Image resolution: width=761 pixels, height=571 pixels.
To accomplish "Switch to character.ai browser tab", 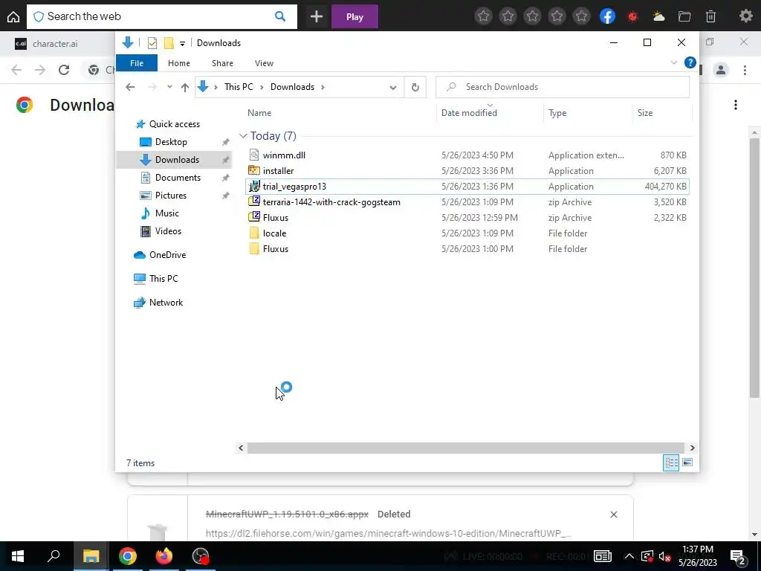I will [x=55, y=44].
